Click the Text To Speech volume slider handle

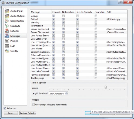coord(106,87)
